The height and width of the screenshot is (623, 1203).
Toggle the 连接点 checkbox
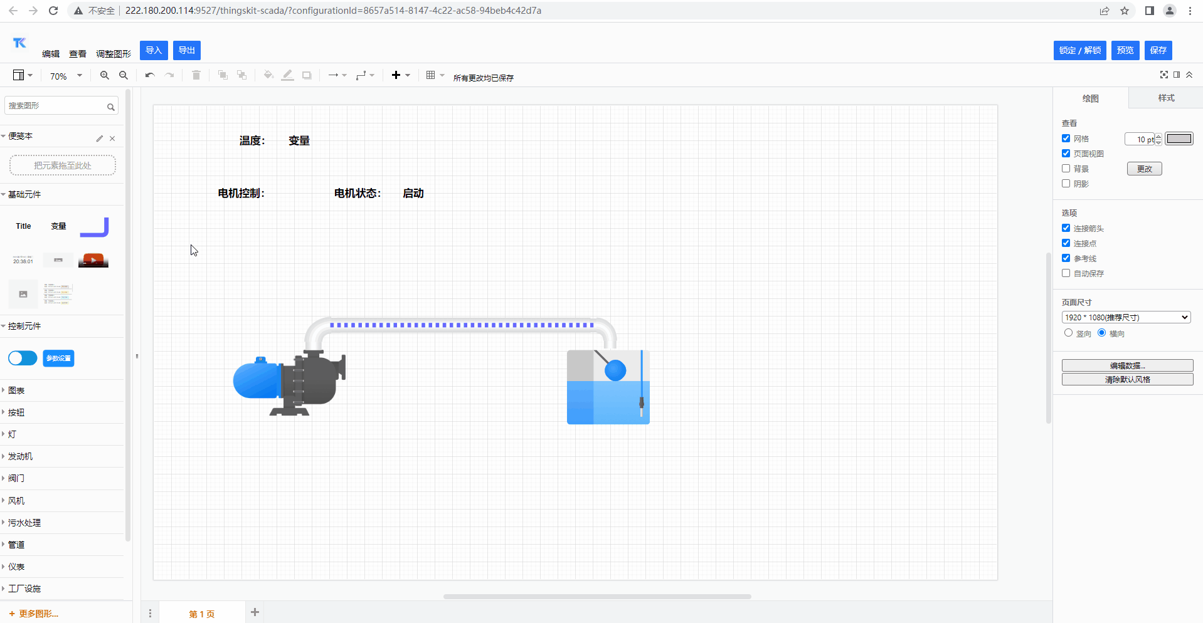(x=1066, y=243)
